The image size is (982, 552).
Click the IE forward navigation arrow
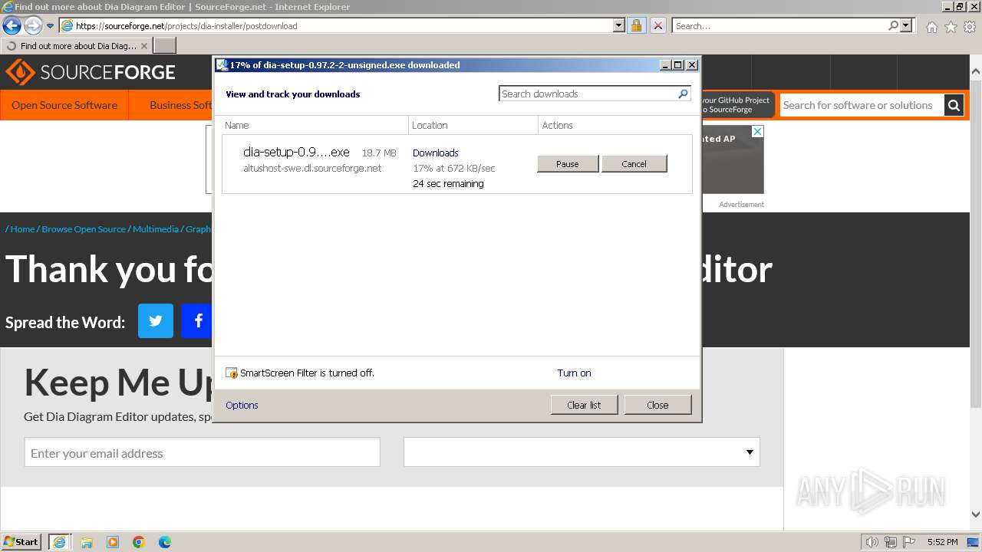pos(33,25)
